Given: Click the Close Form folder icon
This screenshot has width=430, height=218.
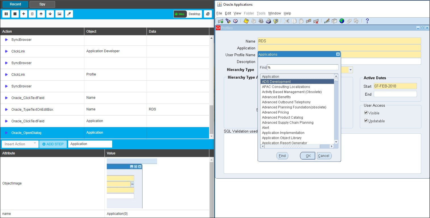Looking at the screenshot, I should tap(276, 21).
